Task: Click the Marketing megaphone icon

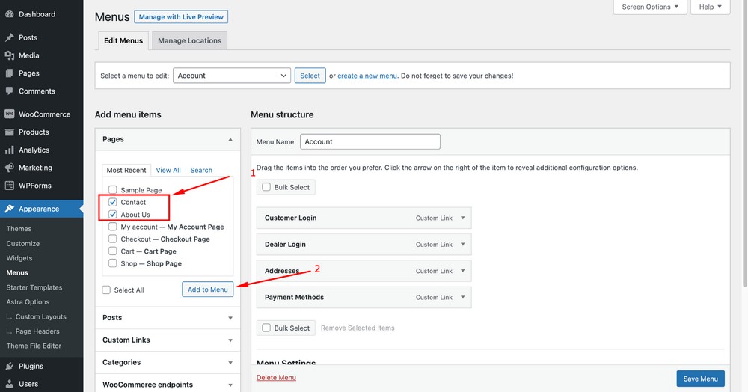Action: click(x=9, y=168)
